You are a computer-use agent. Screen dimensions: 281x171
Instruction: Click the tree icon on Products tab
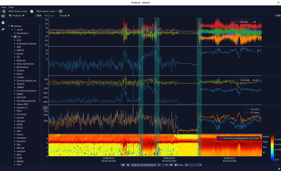click(10, 16)
